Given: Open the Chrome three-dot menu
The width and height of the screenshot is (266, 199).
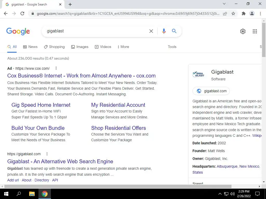Looking at the screenshot, I should (x=260, y=13).
